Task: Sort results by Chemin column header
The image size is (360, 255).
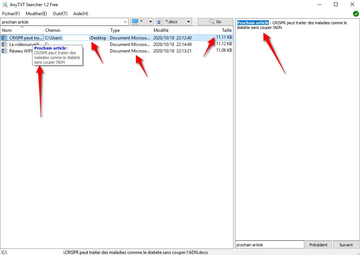Action: [x=76, y=30]
